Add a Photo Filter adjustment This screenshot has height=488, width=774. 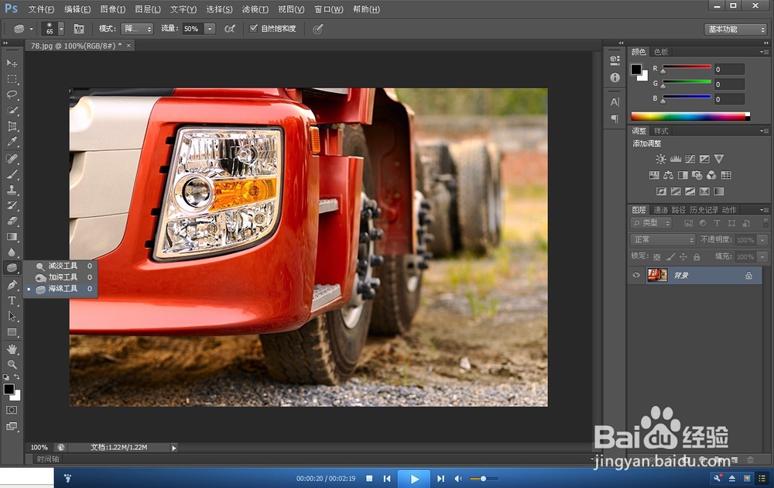697,175
